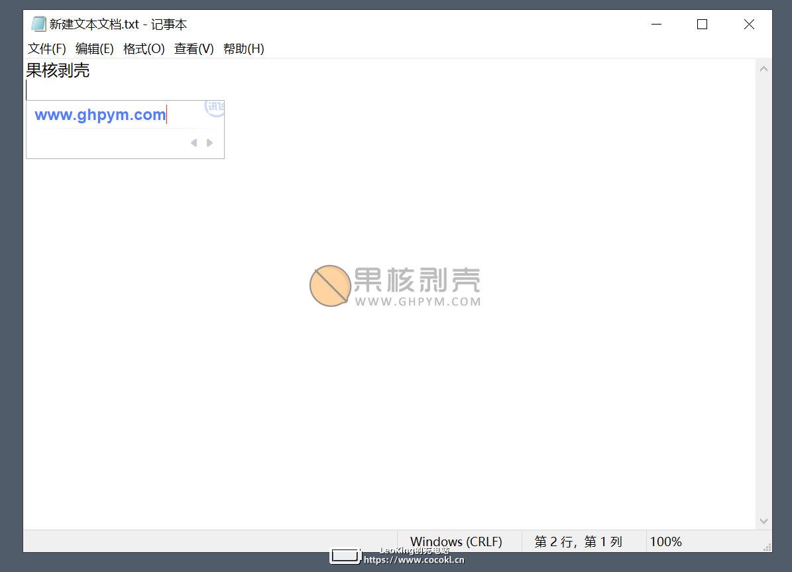
Task: Click the scrollbar down arrow
Action: point(764,521)
